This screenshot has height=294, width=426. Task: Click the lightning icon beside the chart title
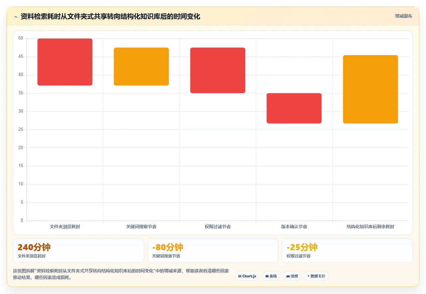(16, 17)
